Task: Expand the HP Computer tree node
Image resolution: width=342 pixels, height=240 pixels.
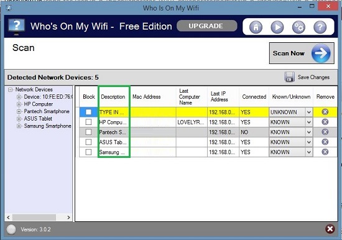Action: 19,104
